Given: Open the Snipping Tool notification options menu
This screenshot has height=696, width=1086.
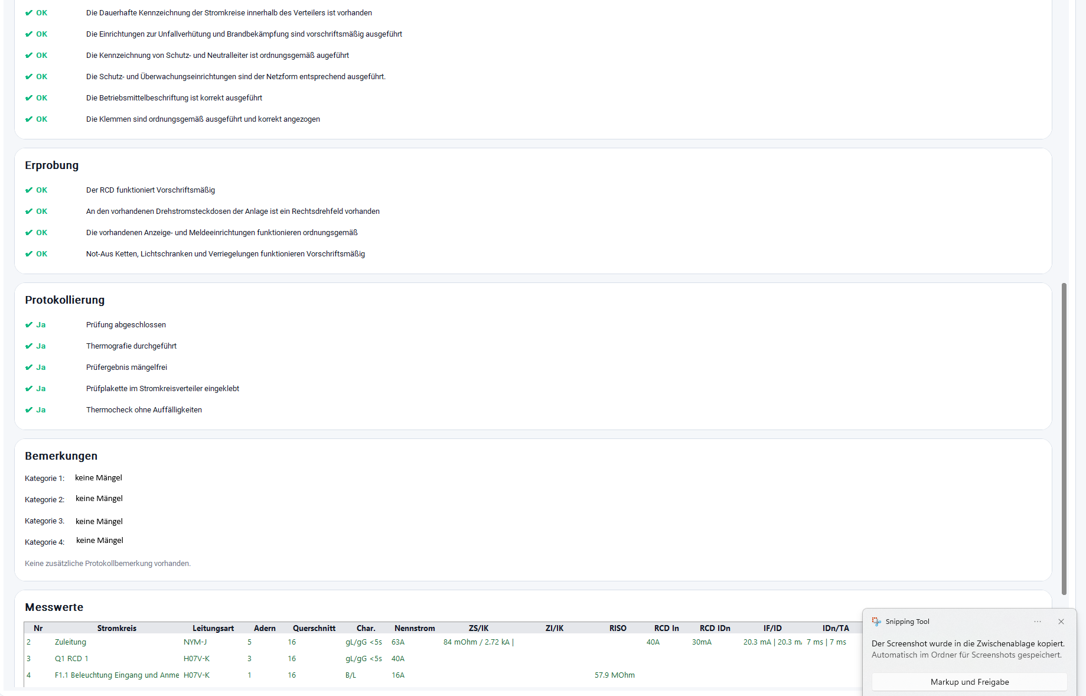Looking at the screenshot, I should tap(1038, 622).
